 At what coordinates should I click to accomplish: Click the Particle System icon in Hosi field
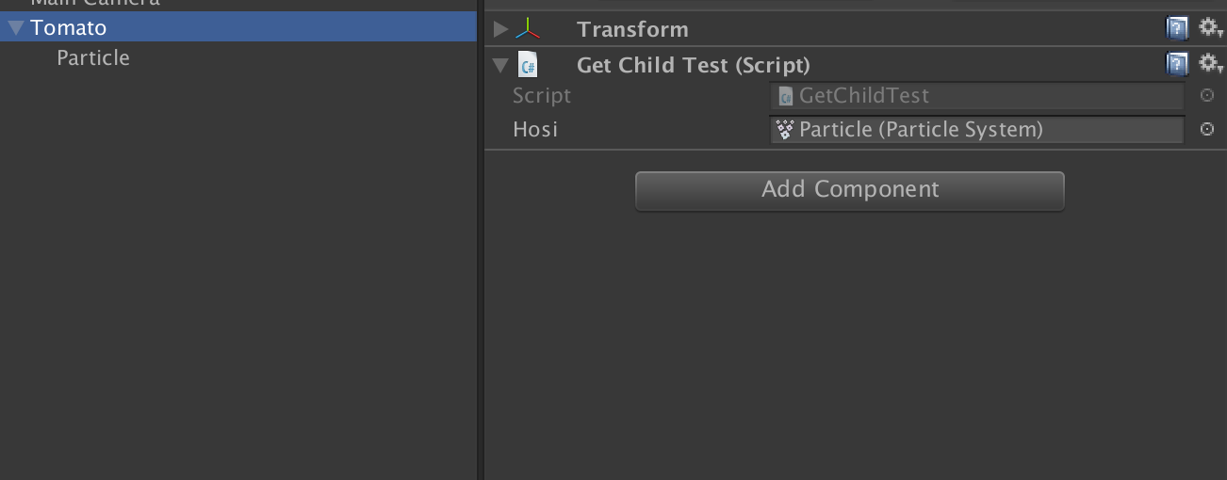click(784, 130)
